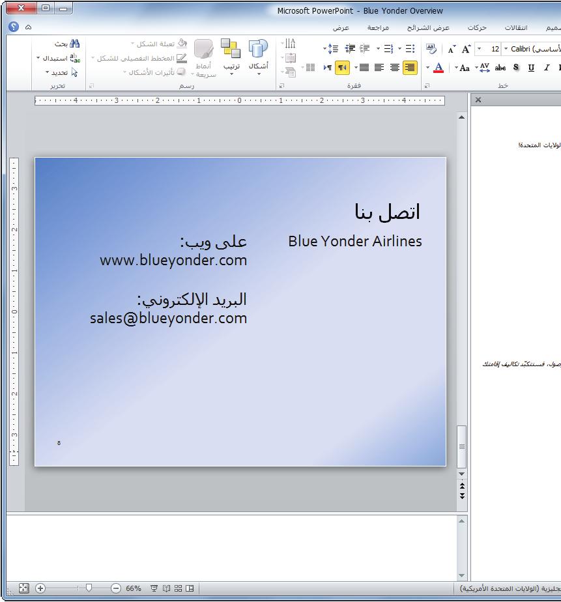
Task: Click strikethrough abc button
Action: coord(500,68)
